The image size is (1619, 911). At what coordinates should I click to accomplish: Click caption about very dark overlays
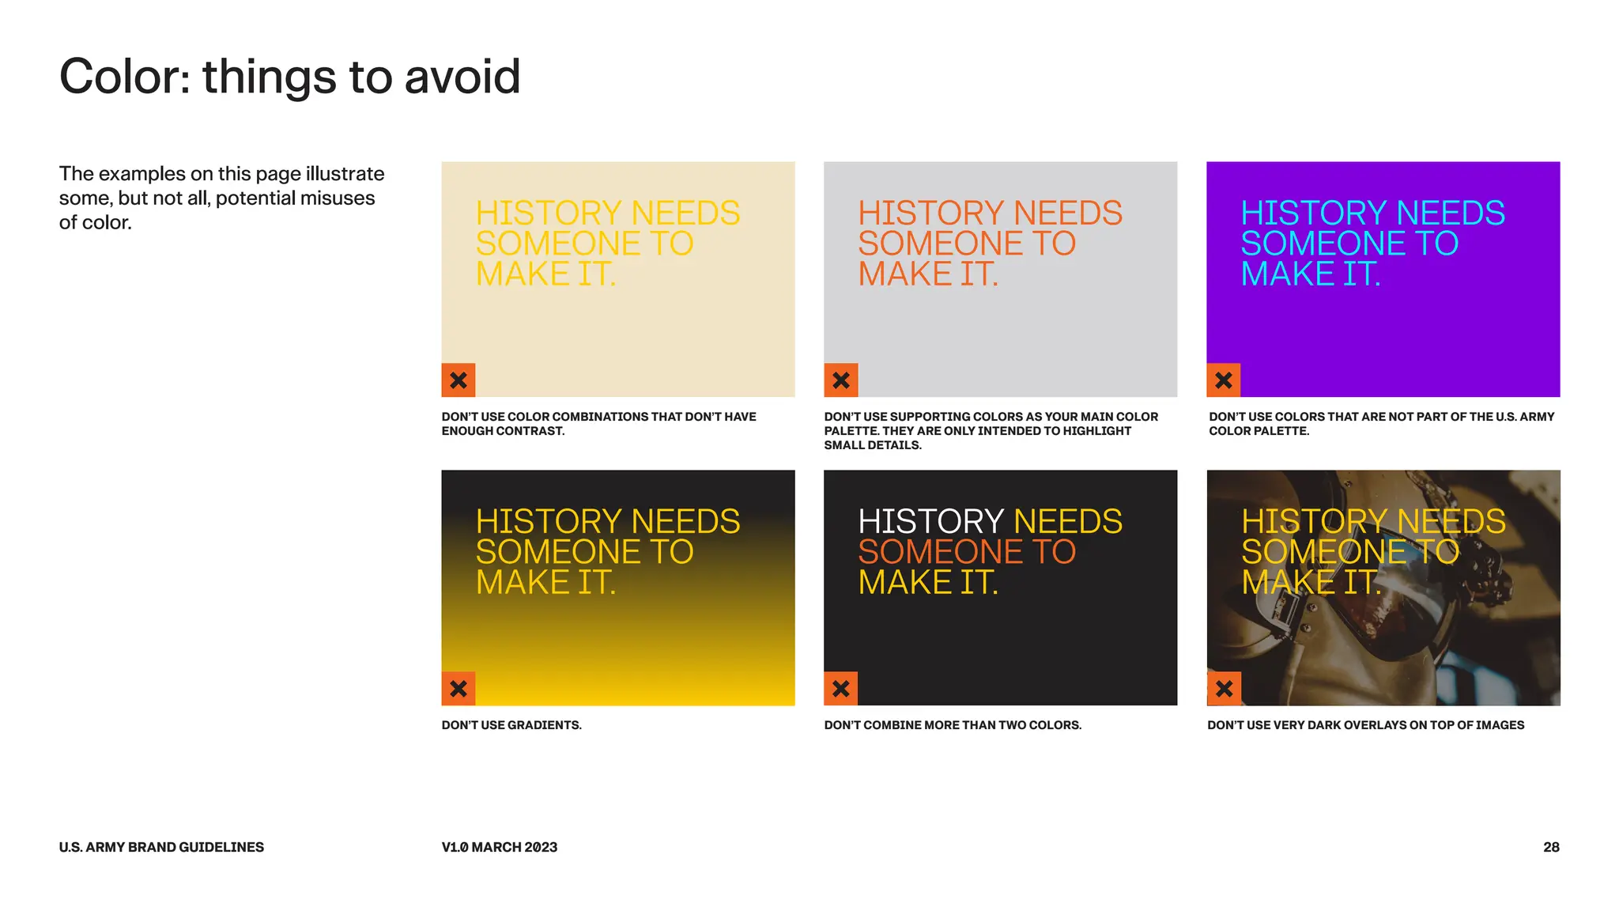coord(1365,725)
